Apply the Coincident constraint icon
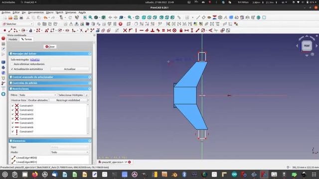This screenshot has height=179, width=319. click(125, 30)
